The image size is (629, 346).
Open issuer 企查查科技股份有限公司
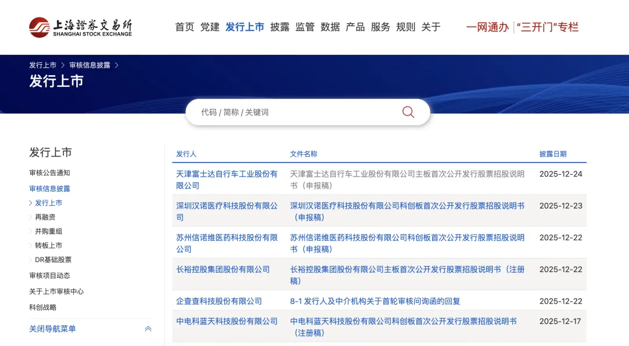(x=219, y=301)
